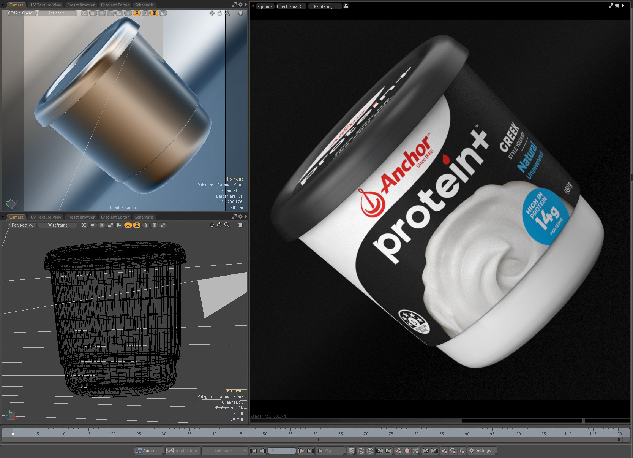Open render preview Options menu
The height and width of the screenshot is (458, 633).
(265, 6)
